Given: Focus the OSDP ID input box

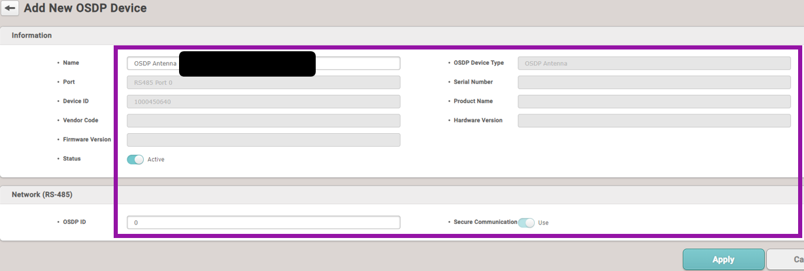Looking at the screenshot, I should click(263, 222).
